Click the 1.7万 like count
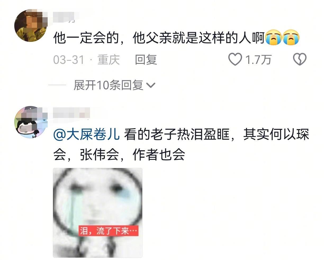 [258, 60]
